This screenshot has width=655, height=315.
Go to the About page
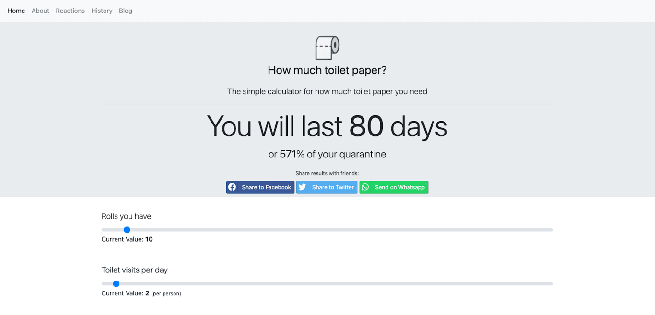[x=40, y=11]
